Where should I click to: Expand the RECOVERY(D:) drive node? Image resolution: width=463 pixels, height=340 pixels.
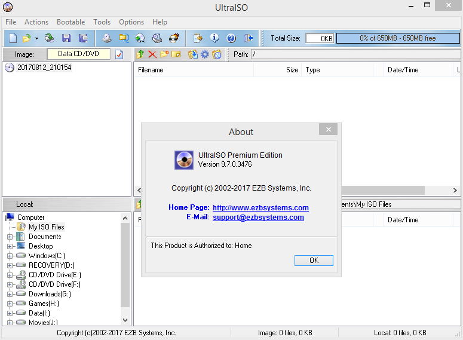pyautogui.click(x=10, y=265)
